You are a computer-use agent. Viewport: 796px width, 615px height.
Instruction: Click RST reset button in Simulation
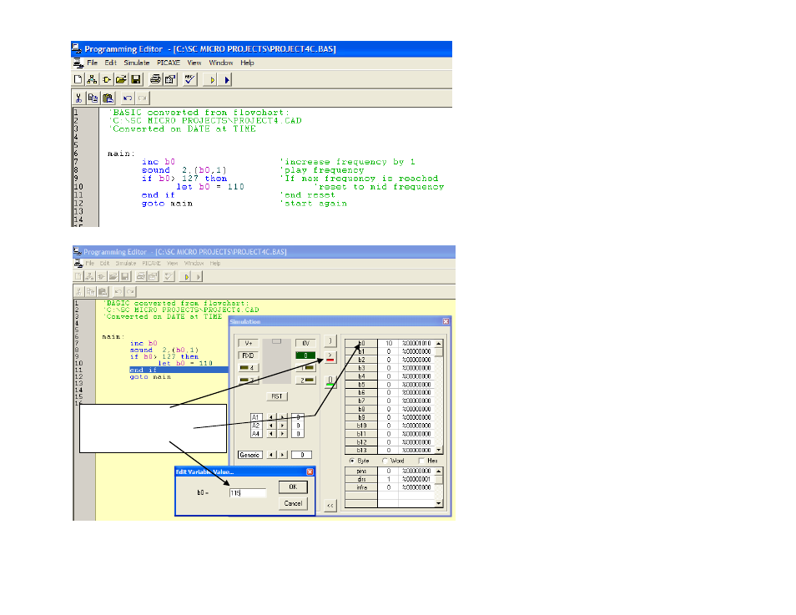[277, 396]
